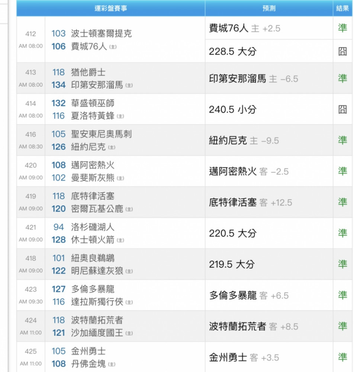Click the 費城76人 主 +2.5 prediction
Viewport: 354px width, 372px height.
pyautogui.click(x=244, y=28)
